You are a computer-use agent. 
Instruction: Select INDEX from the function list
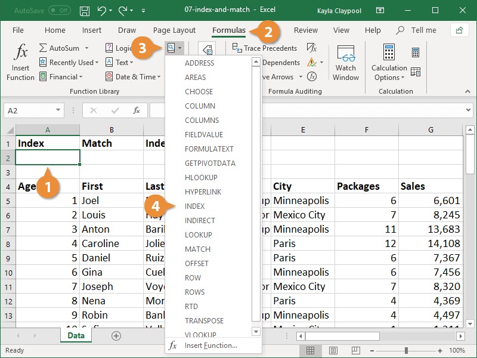(x=194, y=206)
